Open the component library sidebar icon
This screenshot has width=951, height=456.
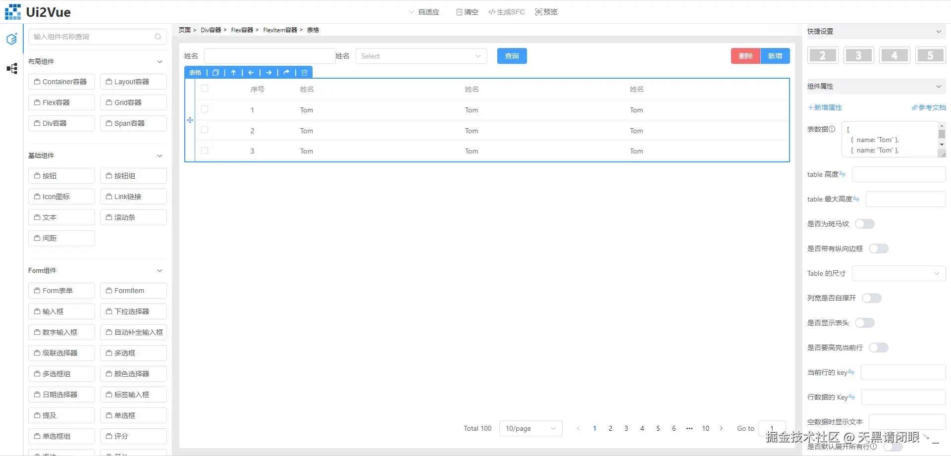coord(12,39)
